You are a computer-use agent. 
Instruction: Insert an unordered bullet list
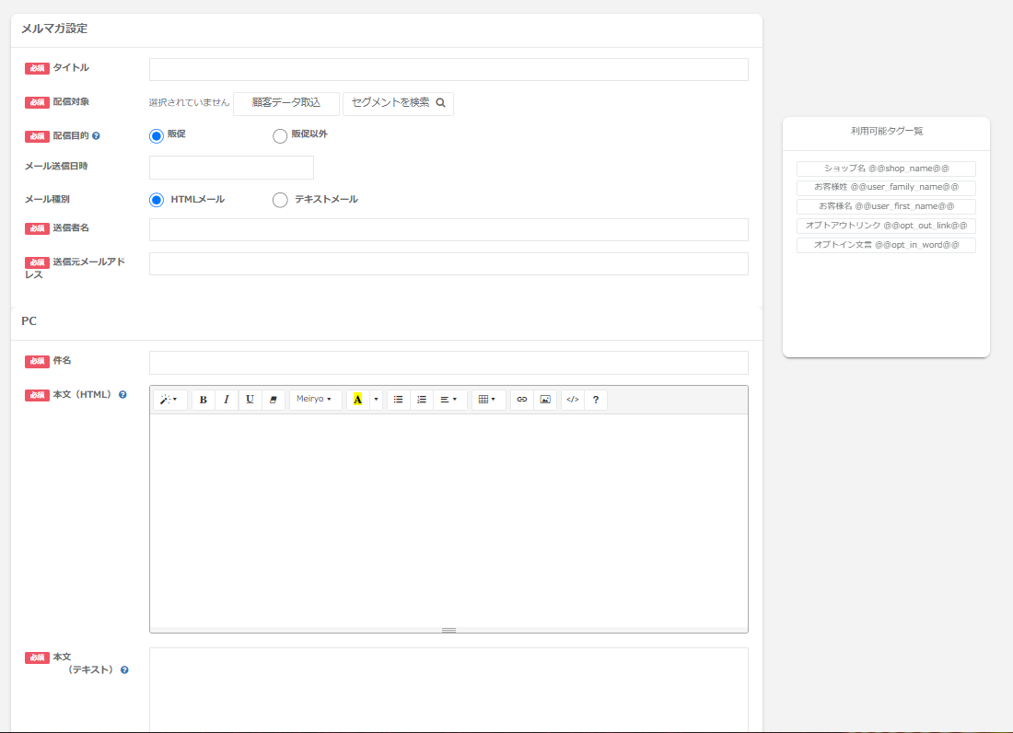[x=399, y=400]
